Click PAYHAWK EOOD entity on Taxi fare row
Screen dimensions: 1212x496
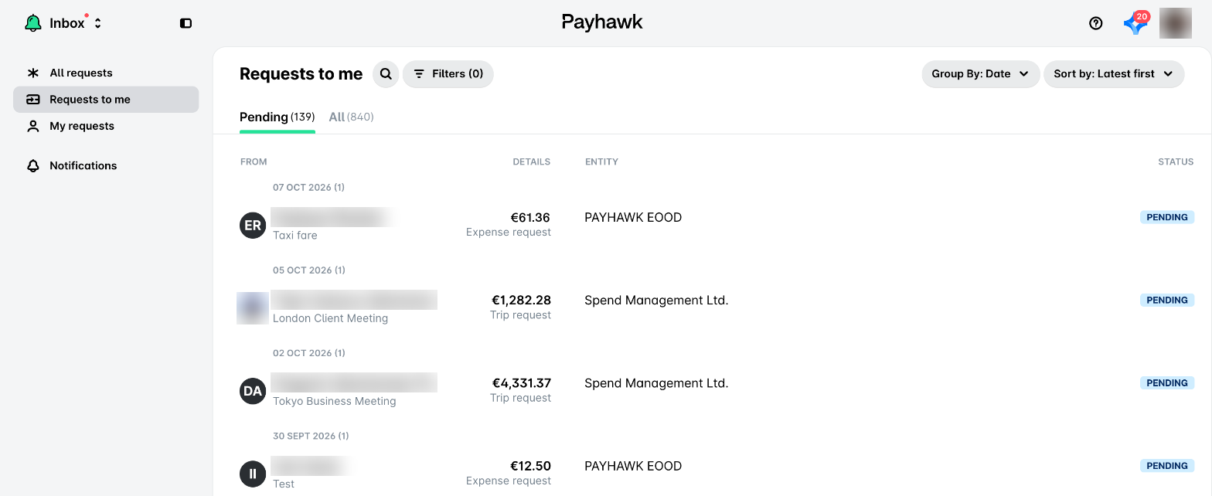633,218
